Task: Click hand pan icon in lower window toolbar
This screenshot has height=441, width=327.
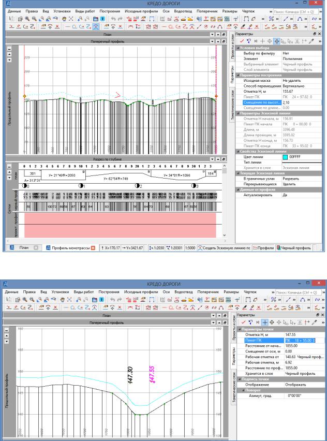Action: [62, 300]
